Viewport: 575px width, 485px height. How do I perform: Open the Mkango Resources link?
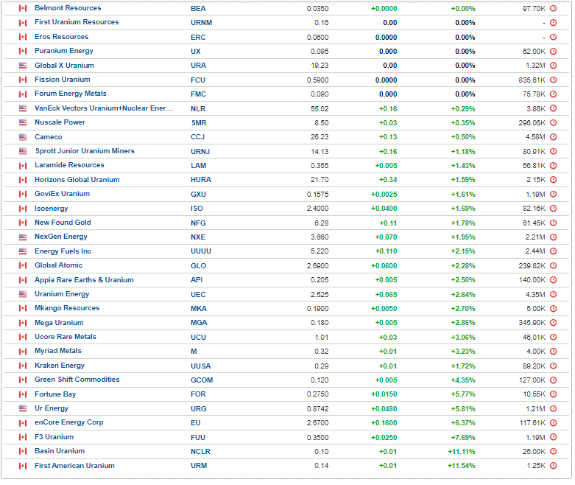tap(67, 308)
